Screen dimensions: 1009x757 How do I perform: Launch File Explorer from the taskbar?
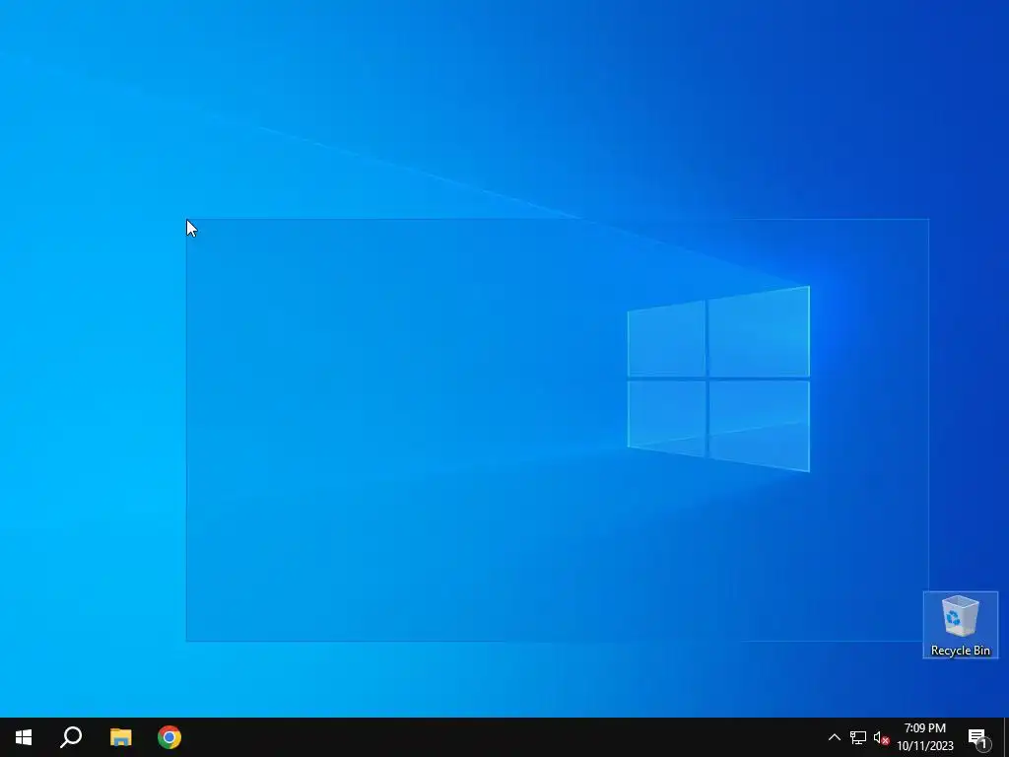tap(120, 737)
